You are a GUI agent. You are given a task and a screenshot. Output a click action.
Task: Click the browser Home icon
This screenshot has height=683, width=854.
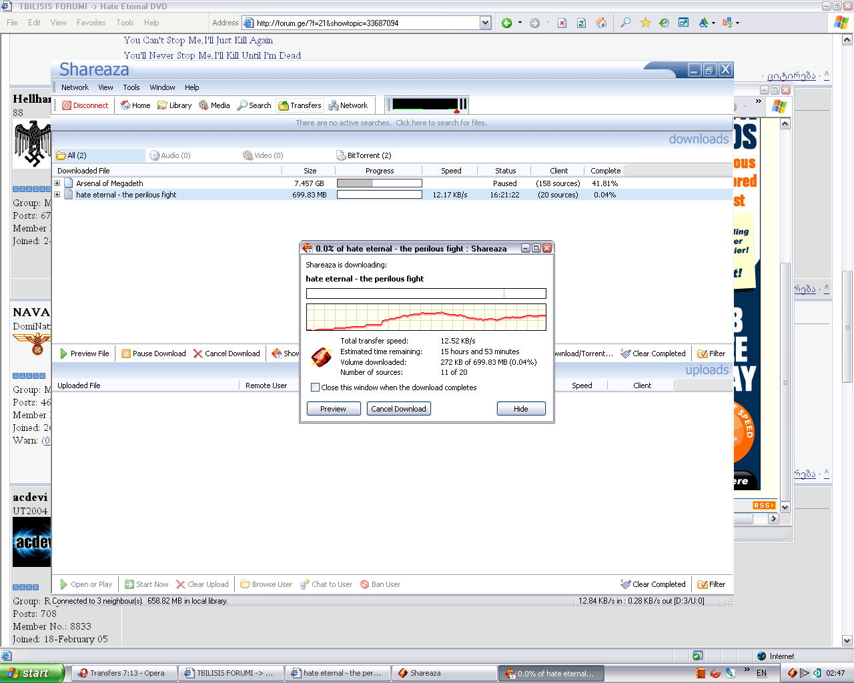(x=601, y=23)
